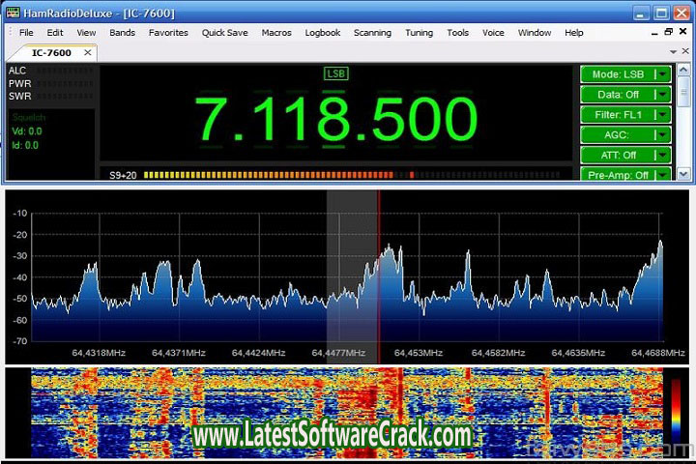Expand the Filter: FL1 dropdown arrow

pyautogui.click(x=662, y=115)
